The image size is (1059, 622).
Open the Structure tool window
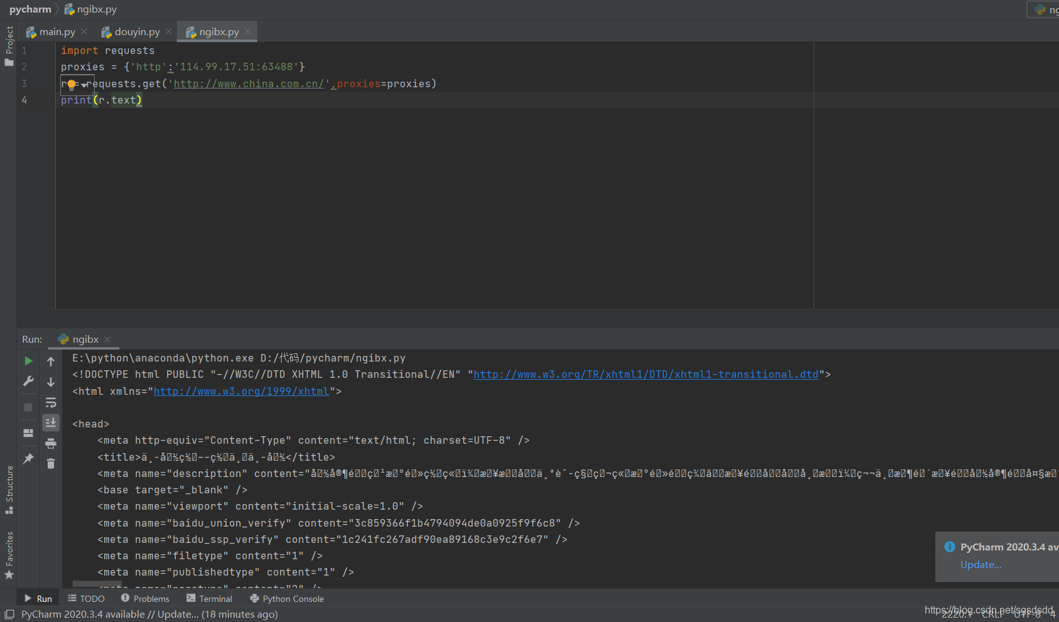coord(9,490)
